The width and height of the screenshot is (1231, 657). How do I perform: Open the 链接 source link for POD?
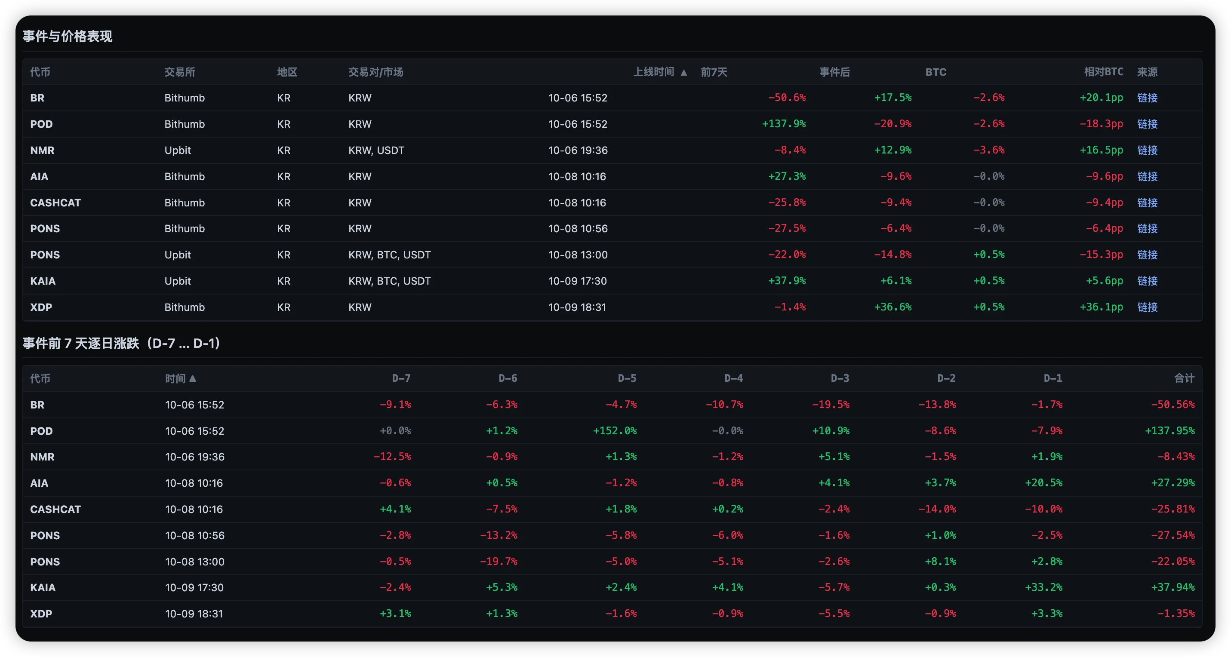[1148, 124]
